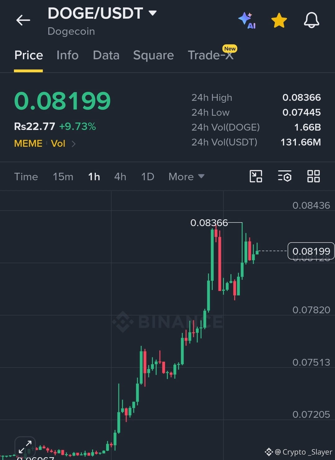This screenshot has height=460, width=335.
Task: Tap the Dogecoin subtitle text
Action: tap(71, 31)
